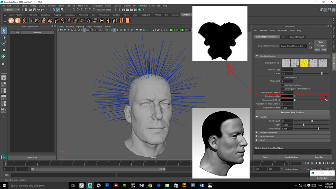Screen dimensions: 336x189
Task: Click the first Ornatrix shelf icon
Action: click(x=11, y=21)
